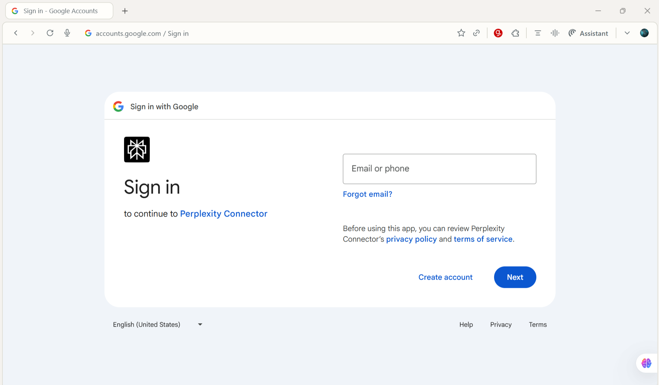This screenshot has width=659, height=385.
Task: Open the extensions puzzle icon
Action: (x=515, y=33)
